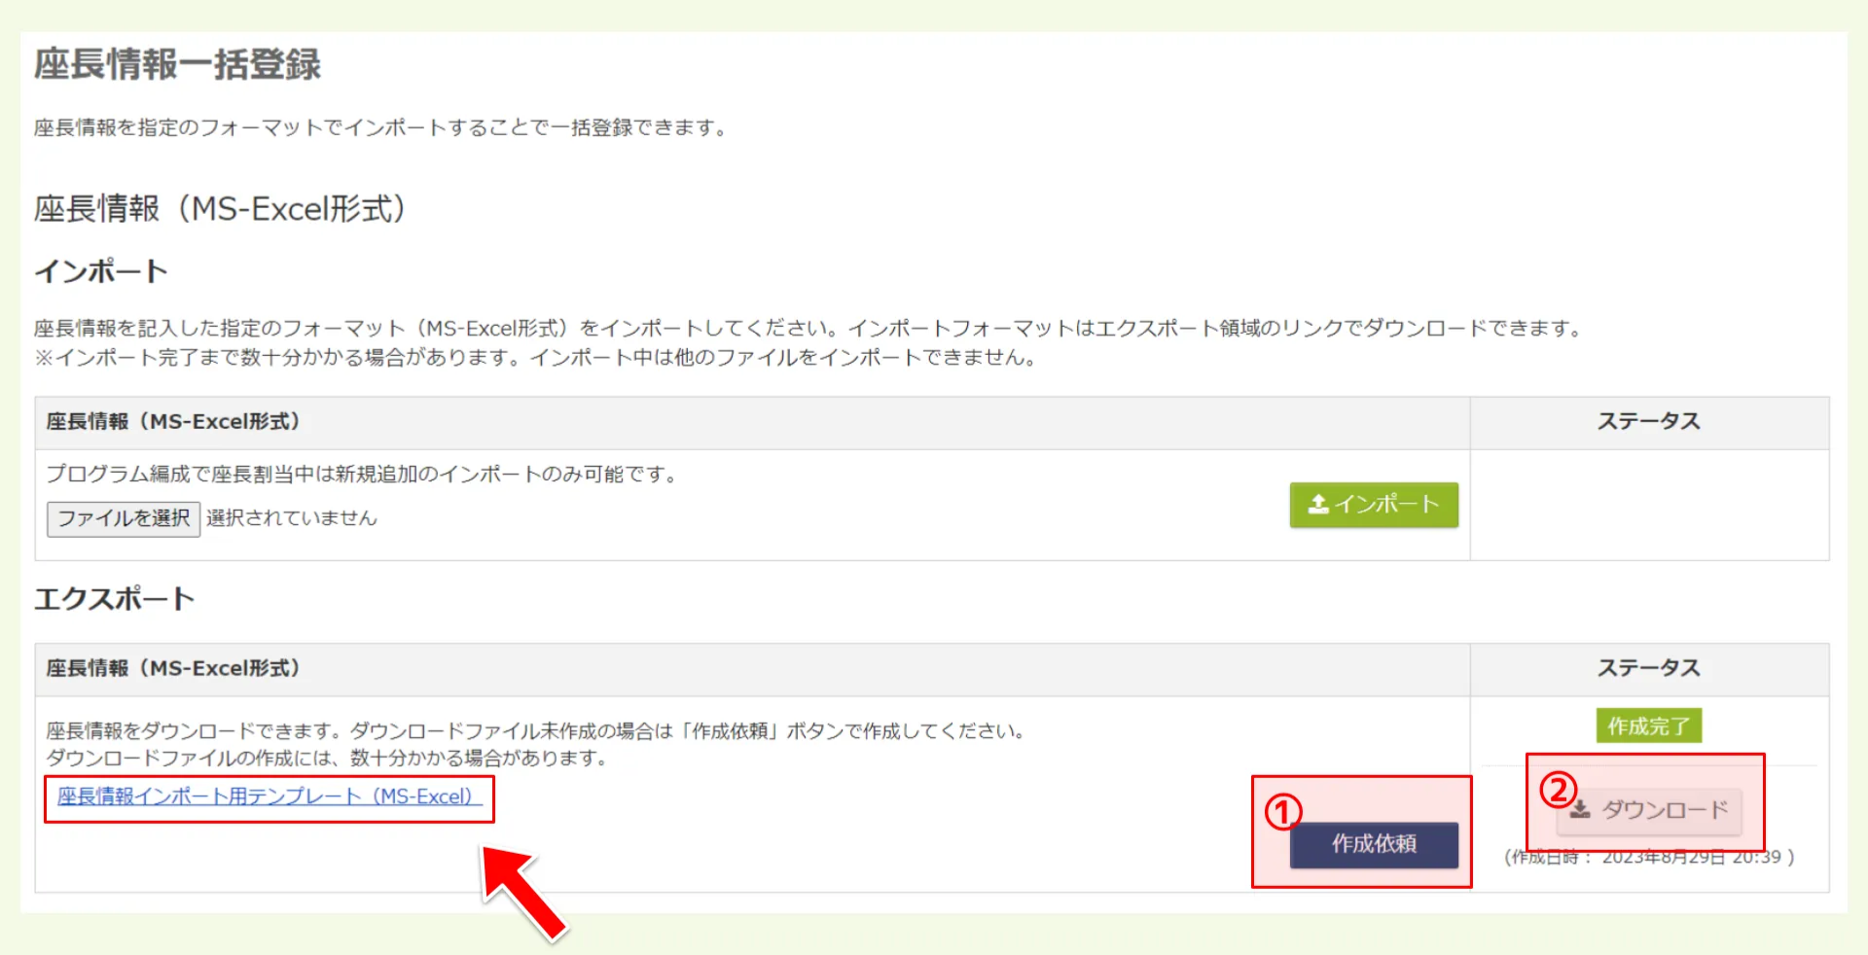The height and width of the screenshot is (955, 1868).
Task: Open the 座長情報インポート用テンプレート（MS-Excel）link
Action: [x=267, y=797]
